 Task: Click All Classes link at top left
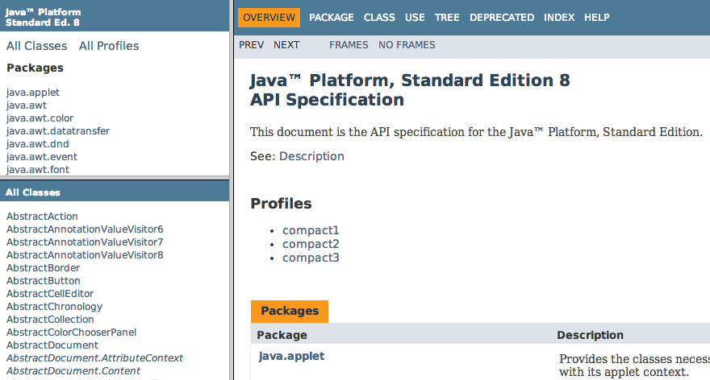36,46
